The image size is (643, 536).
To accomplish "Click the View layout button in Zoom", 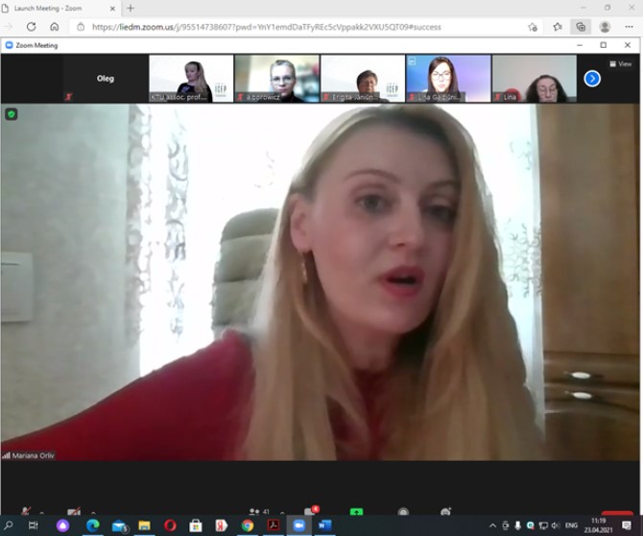I will coord(620,63).
